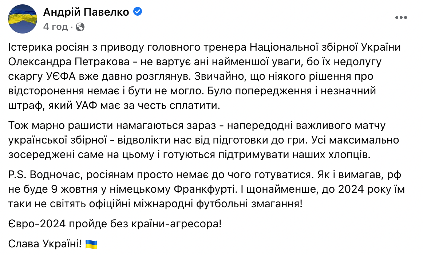Click 'P.S.' at start of third paragraph
The width and height of the screenshot is (423, 255).
[x=17, y=175]
